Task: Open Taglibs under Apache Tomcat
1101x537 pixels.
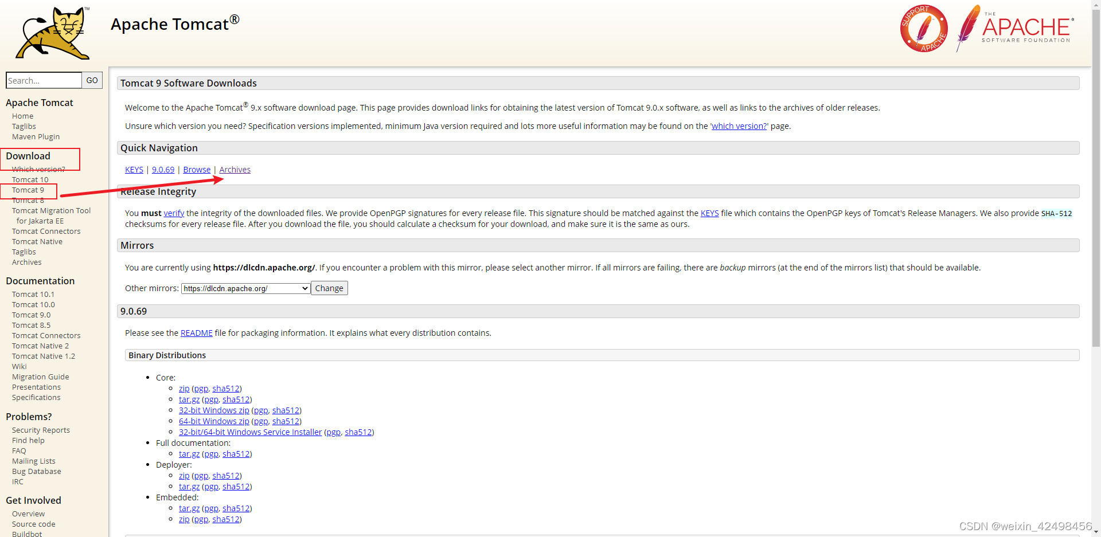Action: coord(24,126)
